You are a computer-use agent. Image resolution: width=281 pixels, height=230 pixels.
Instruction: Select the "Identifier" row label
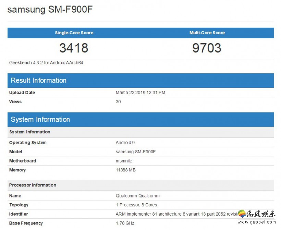(19, 214)
